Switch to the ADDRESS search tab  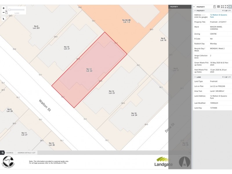[x=10, y=153]
